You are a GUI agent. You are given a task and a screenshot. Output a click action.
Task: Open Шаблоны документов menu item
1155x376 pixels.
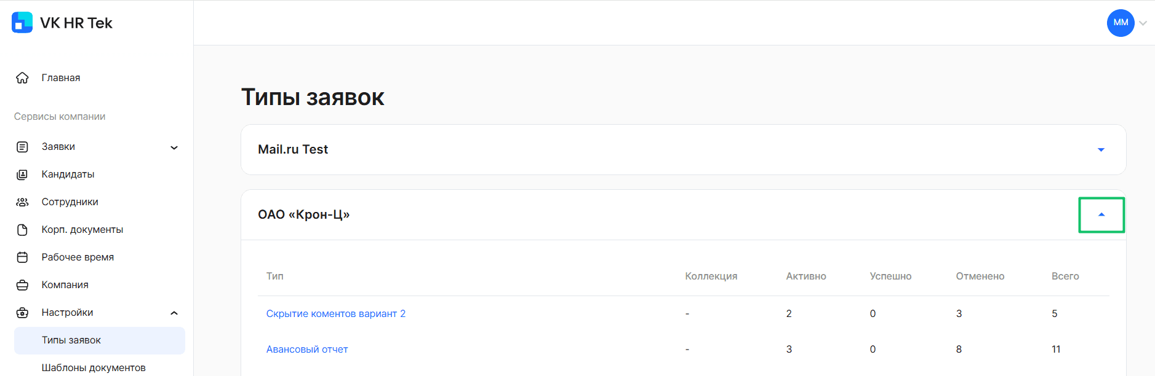pyautogui.click(x=94, y=367)
